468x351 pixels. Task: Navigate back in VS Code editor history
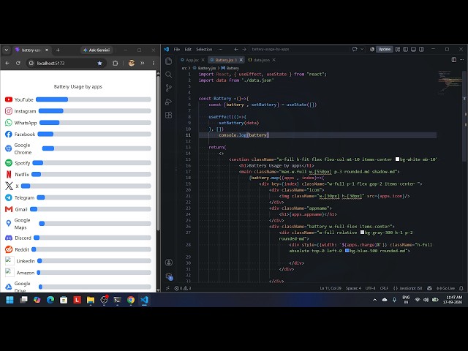click(236, 49)
